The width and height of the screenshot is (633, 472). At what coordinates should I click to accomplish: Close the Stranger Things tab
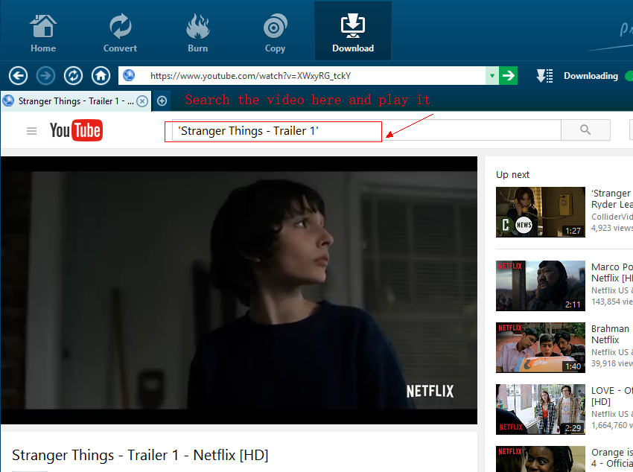point(142,101)
